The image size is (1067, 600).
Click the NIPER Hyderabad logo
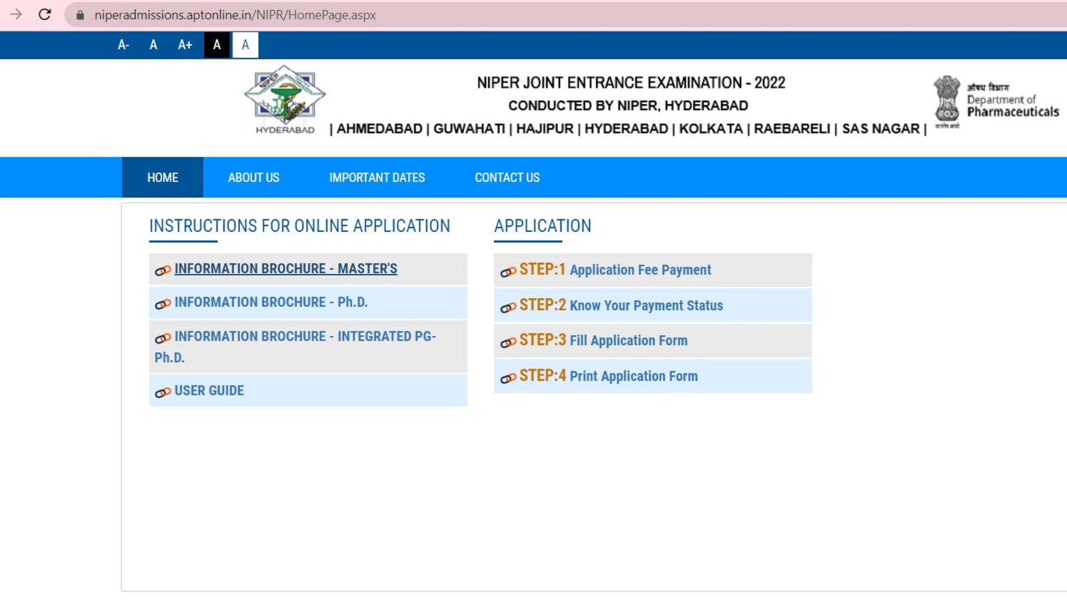click(285, 97)
